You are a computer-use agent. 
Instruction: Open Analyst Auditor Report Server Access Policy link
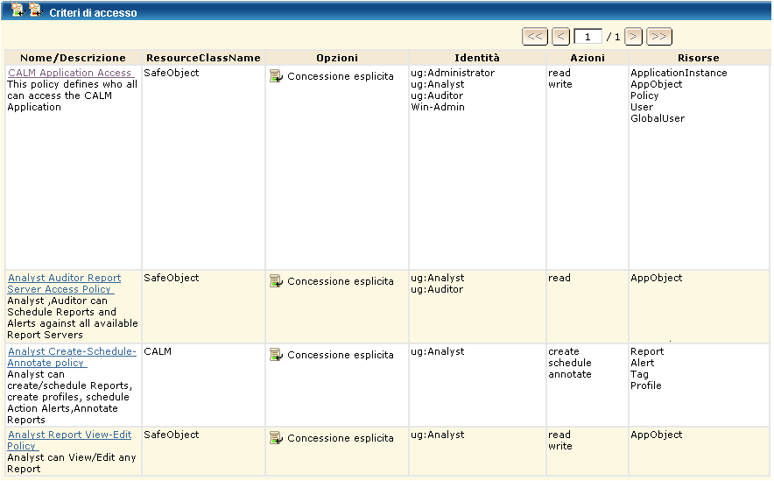click(64, 284)
